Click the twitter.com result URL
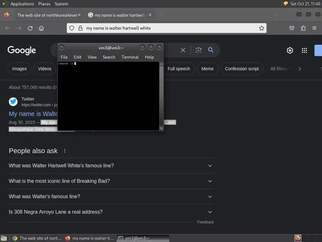The width and height of the screenshot is (322, 242). [x=39, y=105]
